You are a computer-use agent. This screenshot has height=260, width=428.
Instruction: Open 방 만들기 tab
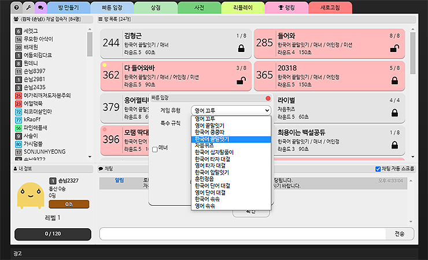tap(68, 8)
